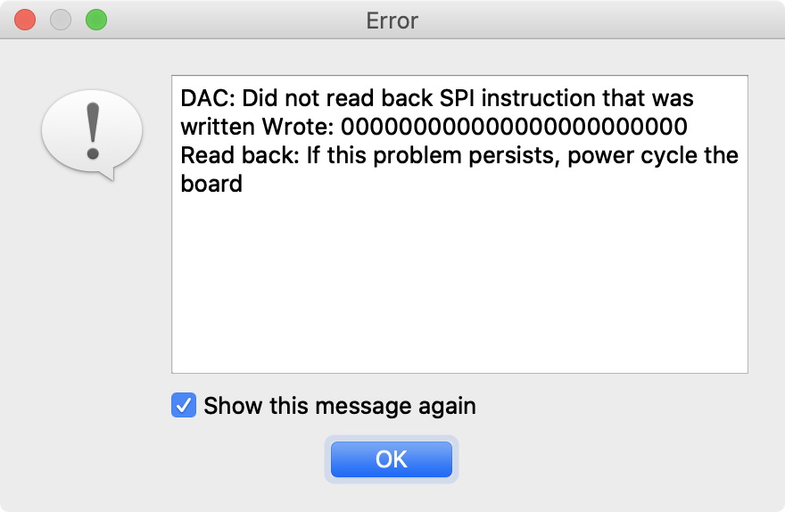The width and height of the screenshot is (785, 512).
Task: Click the green zoom window button
Action: pyautogui.click(x=95, y=20)
